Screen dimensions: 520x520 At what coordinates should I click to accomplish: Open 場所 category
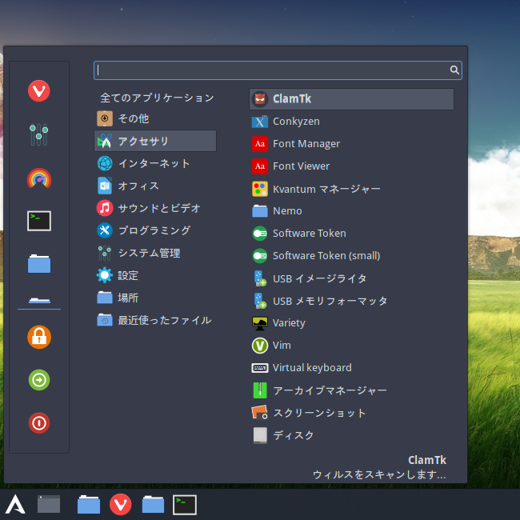(155, 298)
